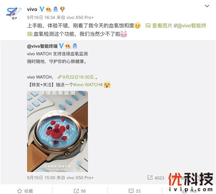Open the @vivo智能终端 reposted author name
The image size is (216, 194).
(x=42, y=46)
